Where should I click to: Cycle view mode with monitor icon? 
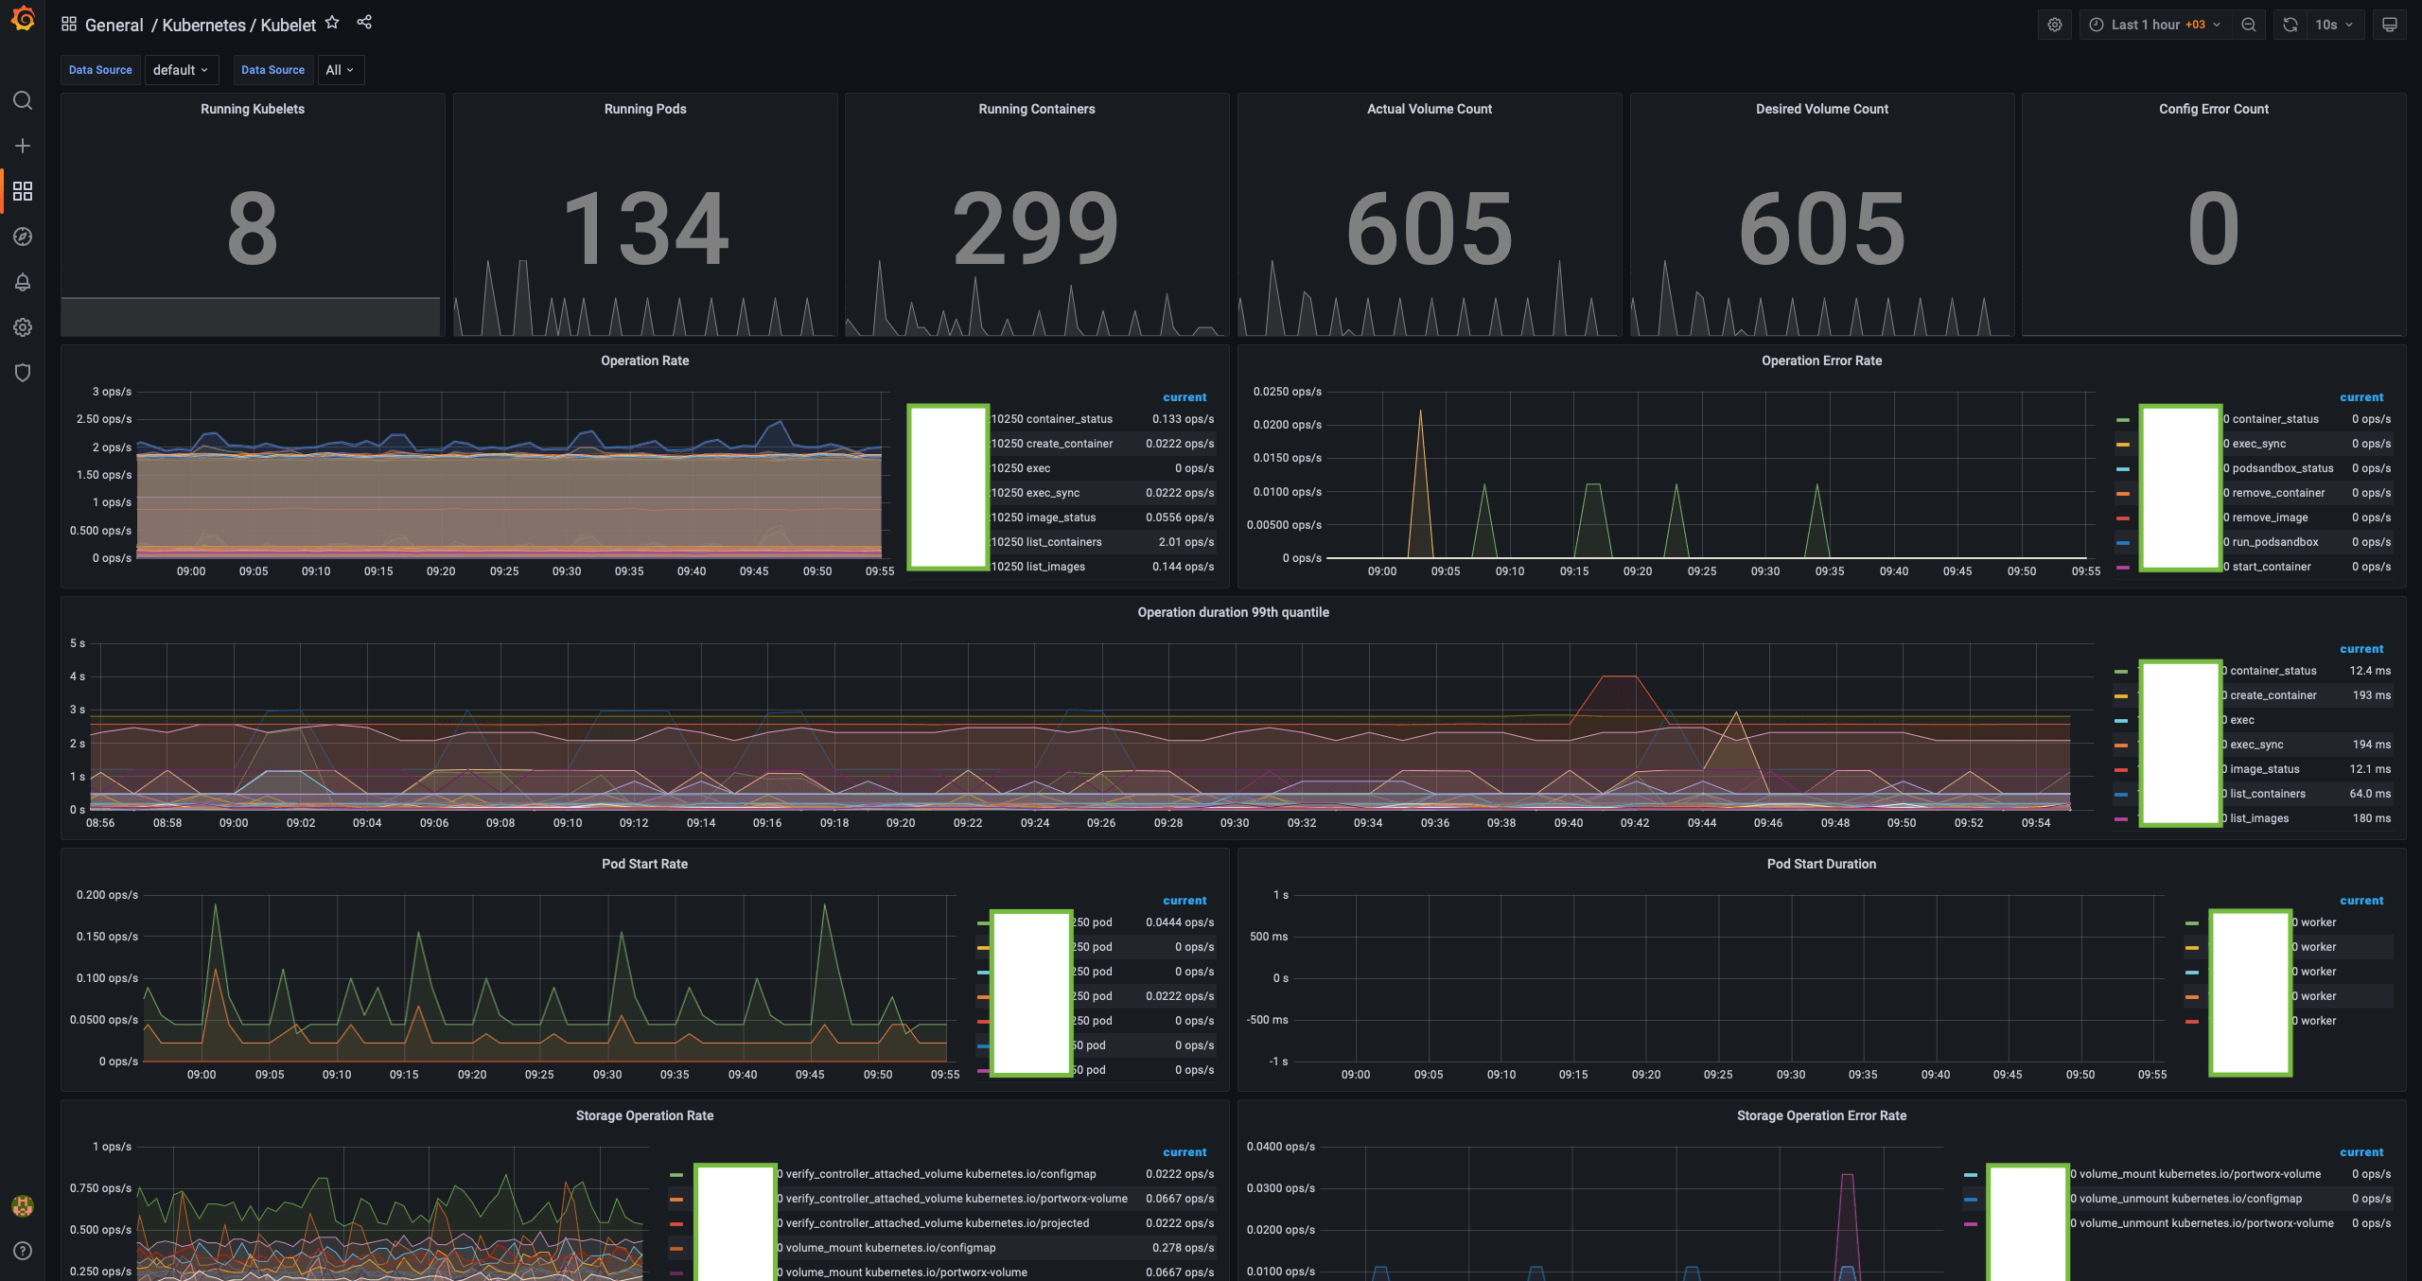pos(2390,25)
